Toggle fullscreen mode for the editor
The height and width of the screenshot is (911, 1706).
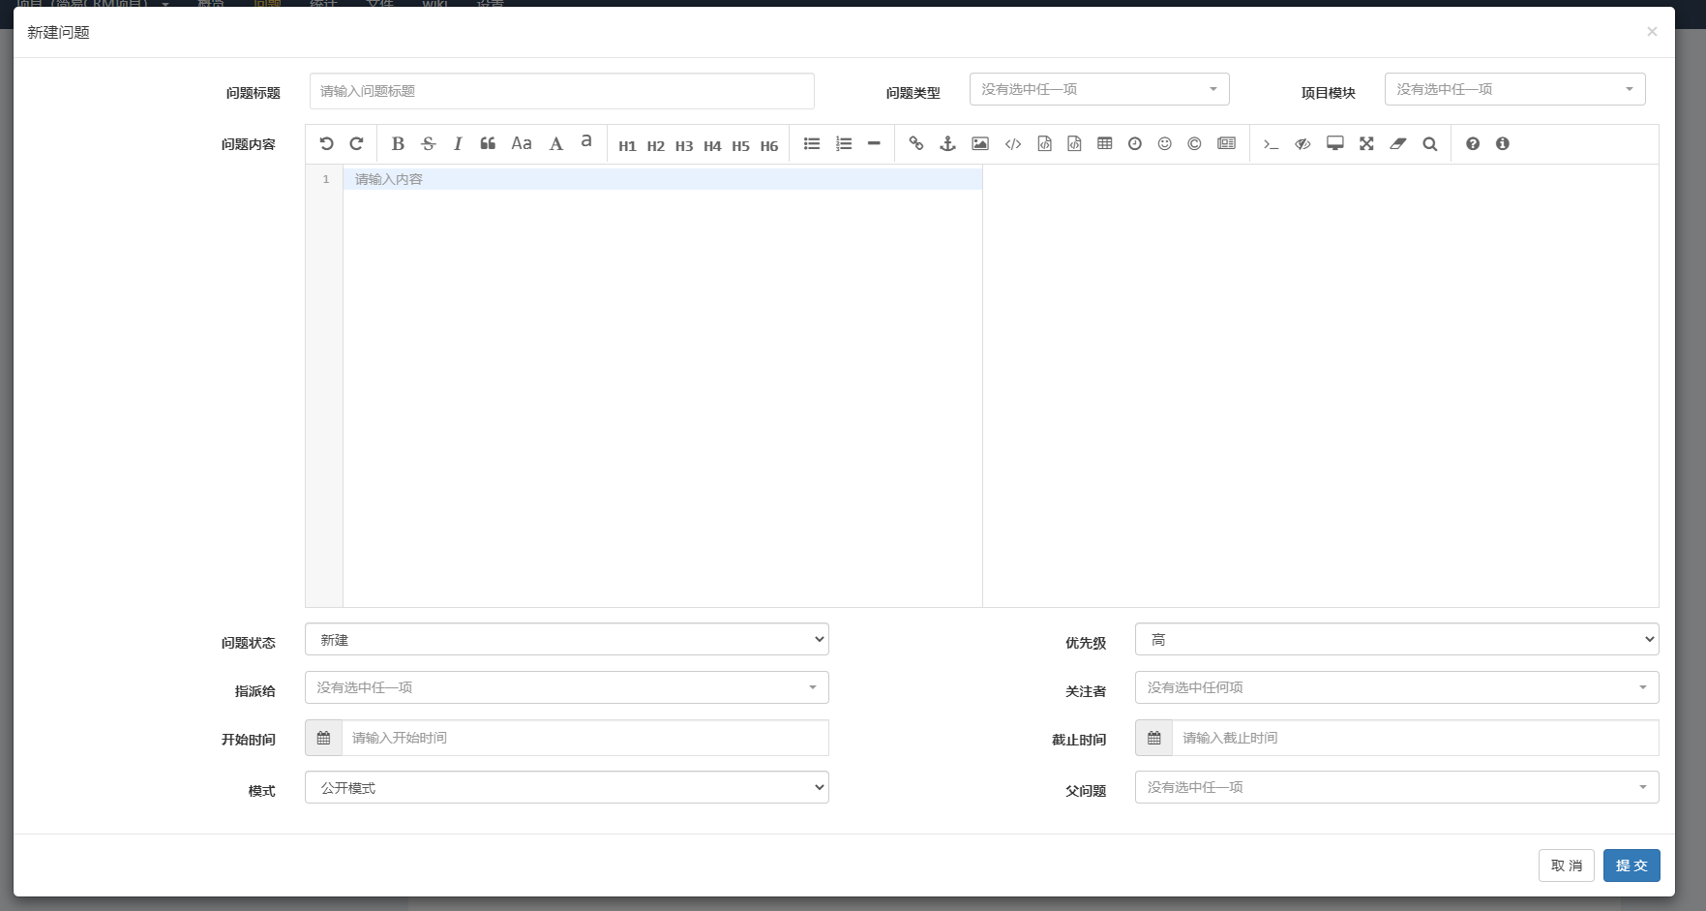[x=1366, y=143]
